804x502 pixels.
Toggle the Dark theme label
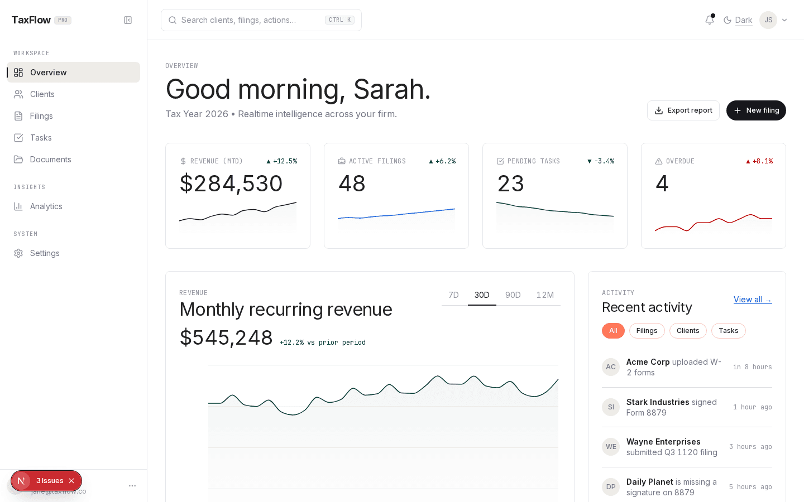click(744, 20)
